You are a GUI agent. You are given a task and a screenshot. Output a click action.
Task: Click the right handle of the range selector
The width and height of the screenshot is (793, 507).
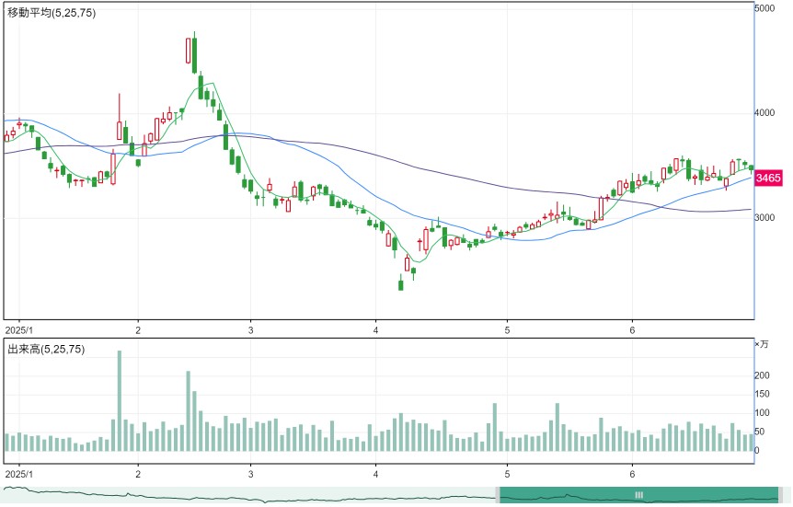click(781, 495)
